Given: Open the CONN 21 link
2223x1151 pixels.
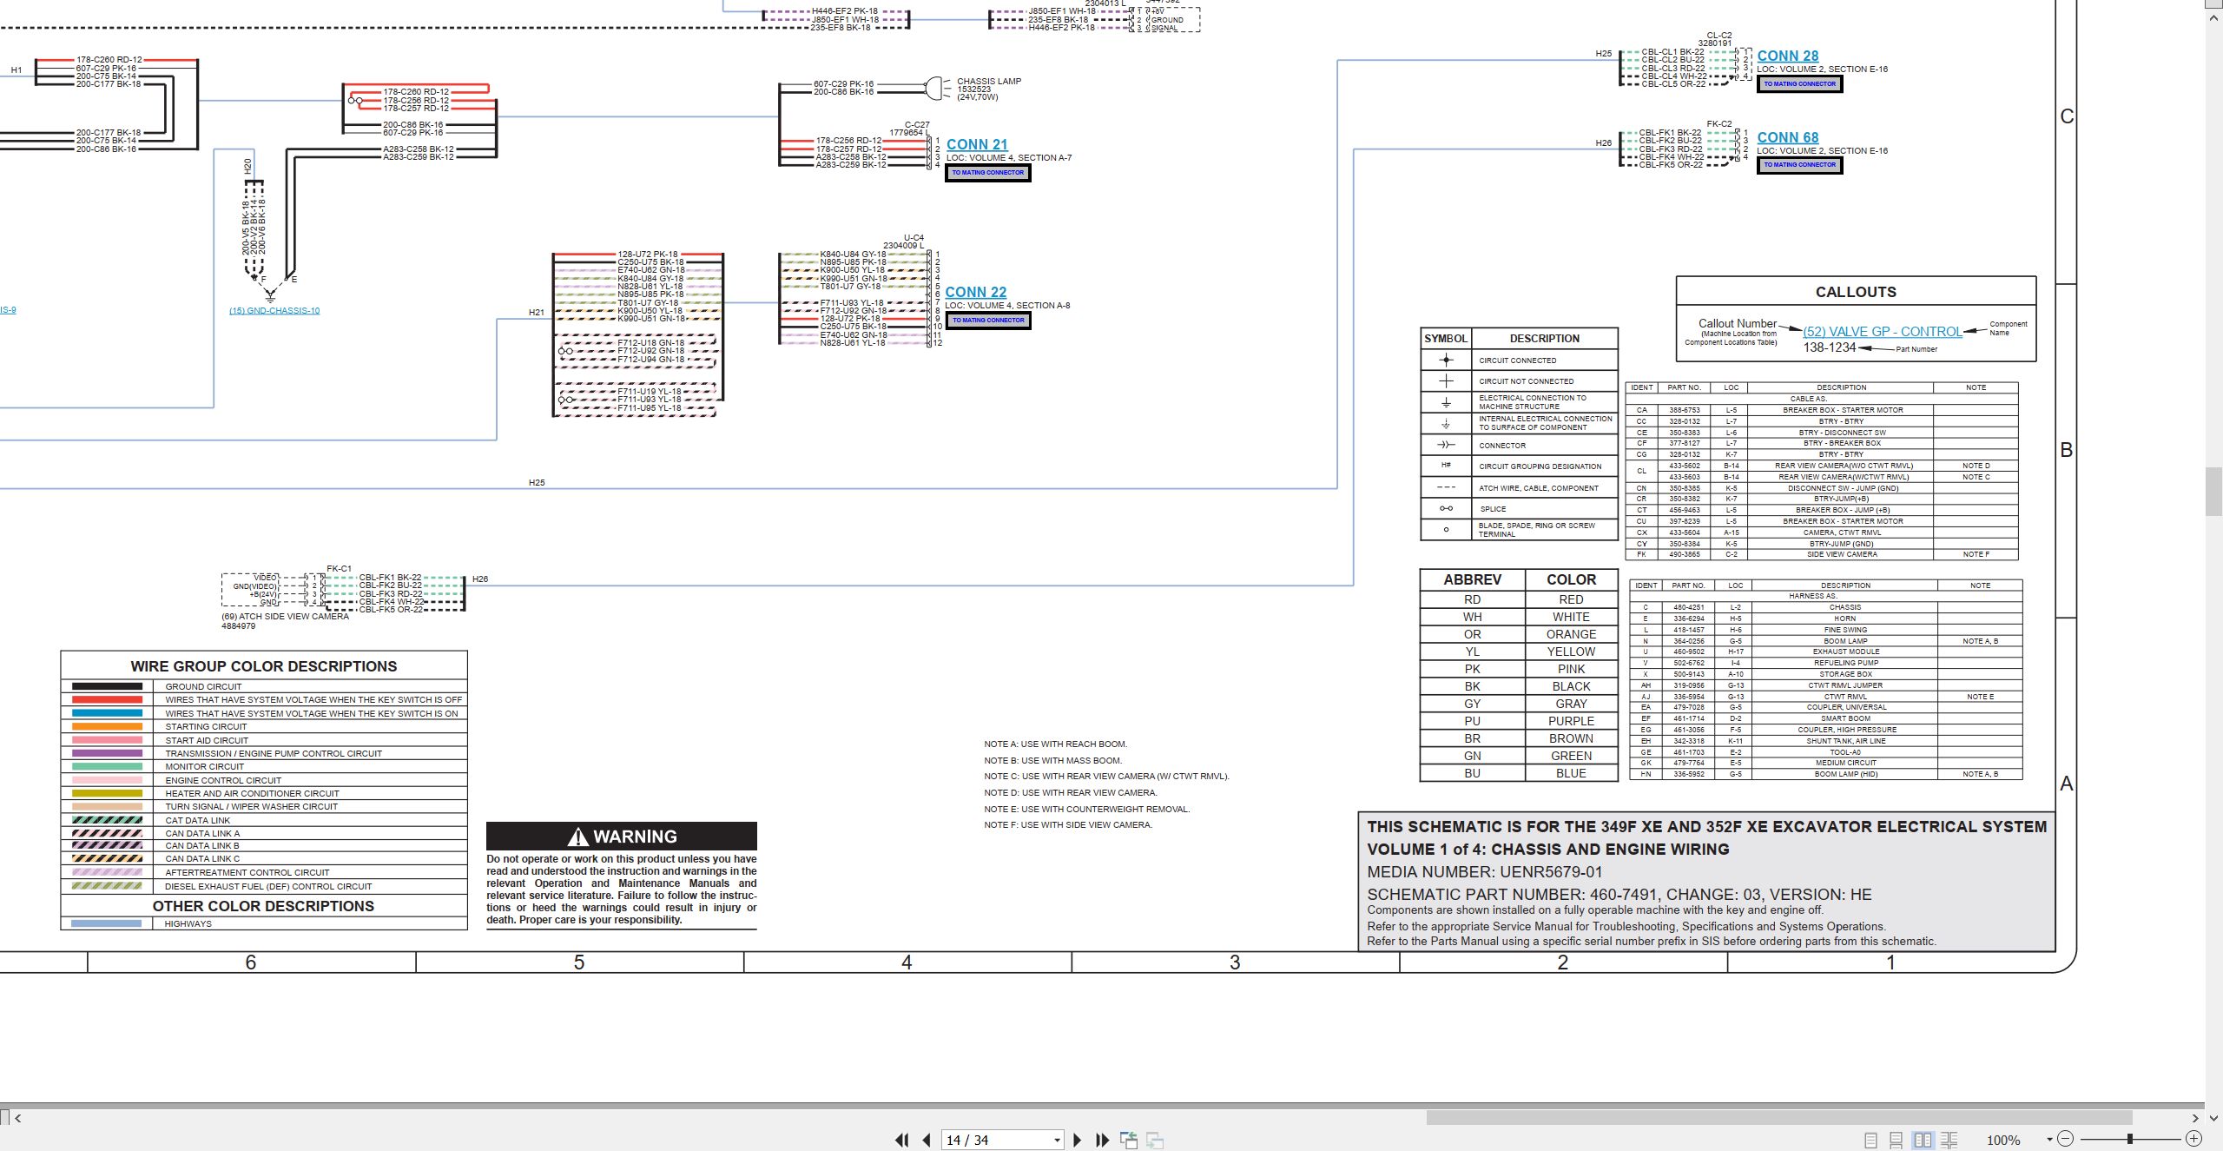Looking at the screenshot, I should (977, 144).
